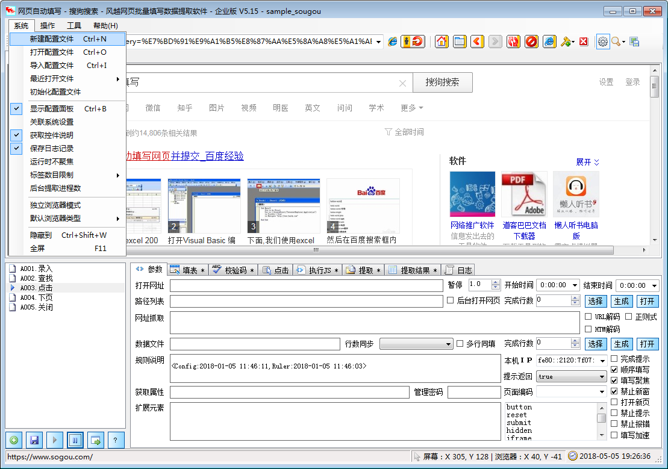Viewport: 668px width, 469px height.
Task: Enable the 正则式 checkbox
Action: pos(628,317)
